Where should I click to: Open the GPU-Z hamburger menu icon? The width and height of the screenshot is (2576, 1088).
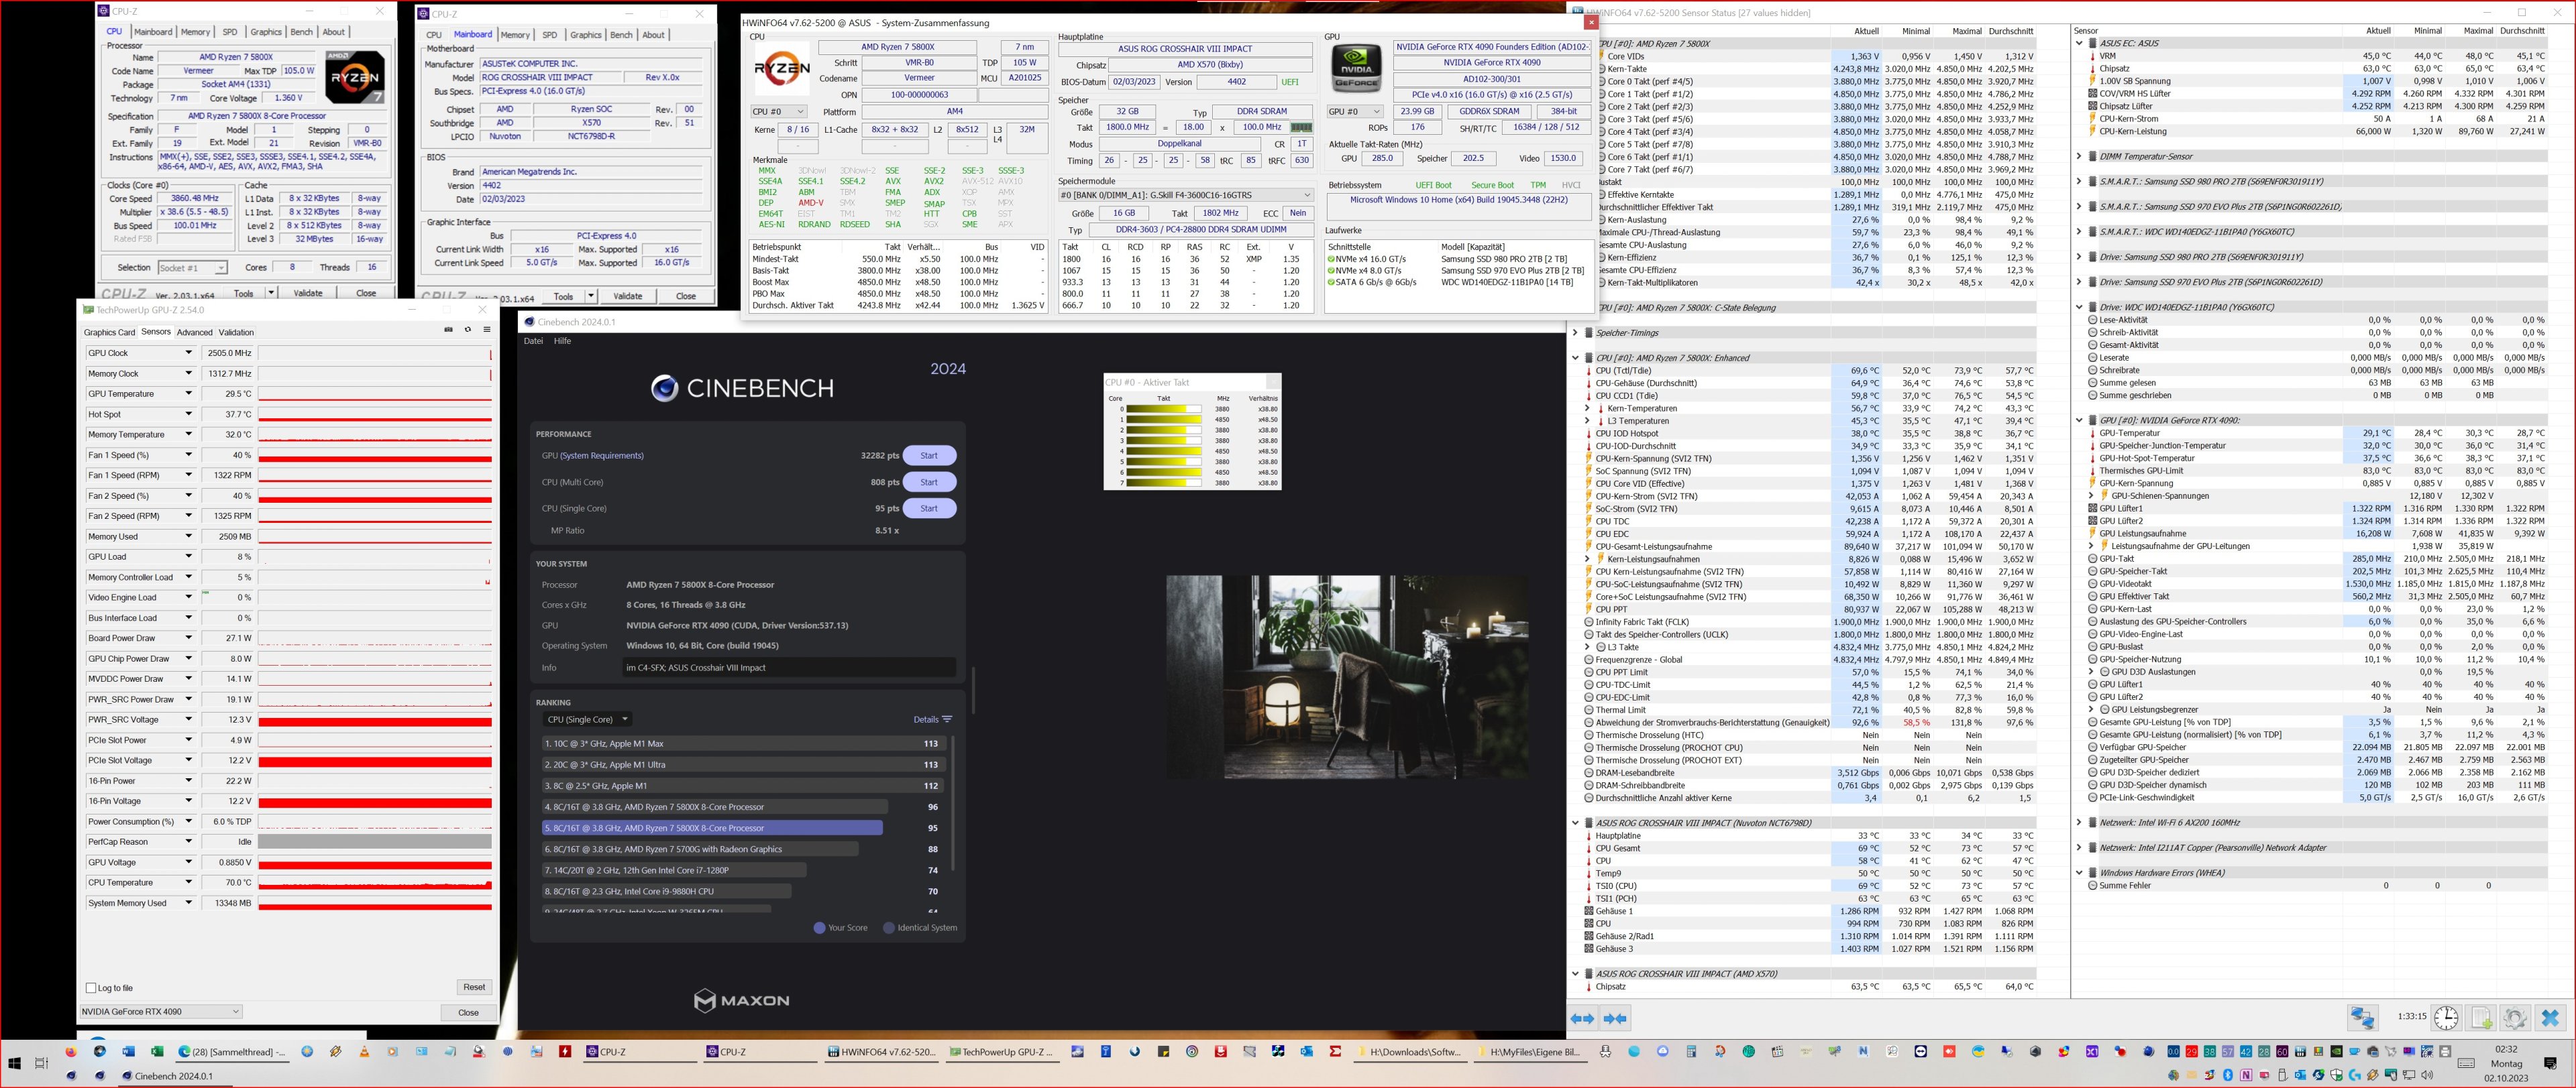pos(486,330)
